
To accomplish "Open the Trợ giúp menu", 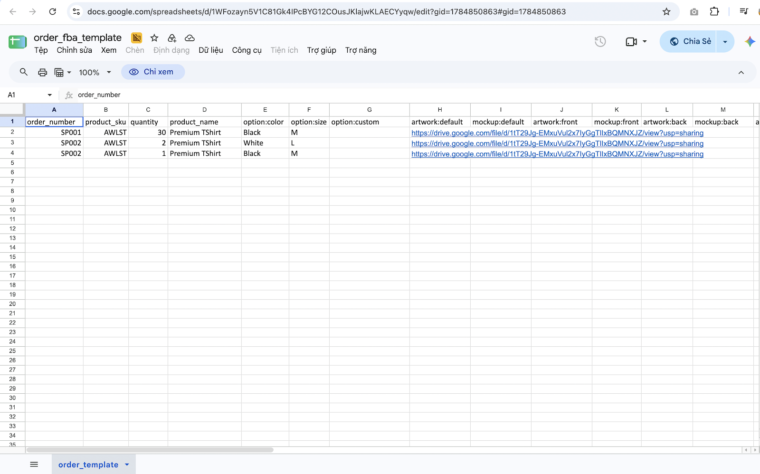I will (322, 50).
